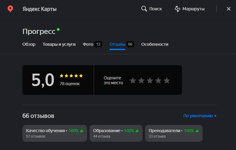Click the 5,0 rating score
This screenshot has height=150, width=236.
click(43, 80)
